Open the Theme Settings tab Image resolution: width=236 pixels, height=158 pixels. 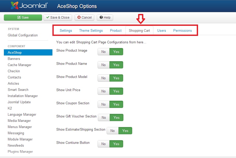(x=91, y=30)
